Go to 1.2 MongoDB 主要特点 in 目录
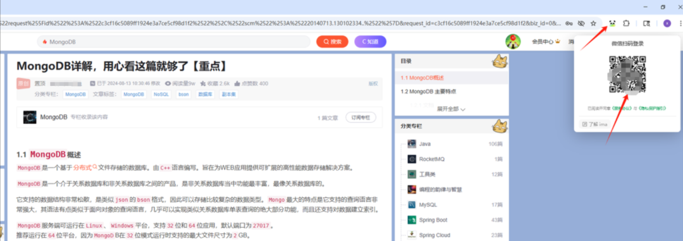The width and height of the screenshot is (683, 241). pos(428,92)
